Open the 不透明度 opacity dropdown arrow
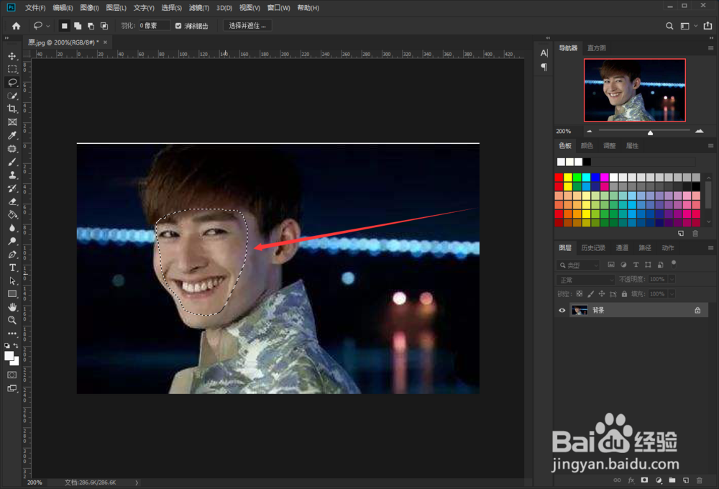 672,279
